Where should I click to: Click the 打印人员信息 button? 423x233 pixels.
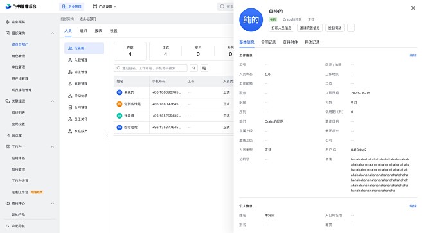(281, 28)
